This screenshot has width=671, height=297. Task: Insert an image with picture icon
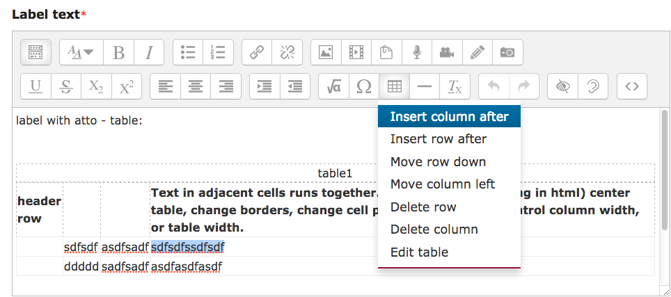(x=326, y=52)
